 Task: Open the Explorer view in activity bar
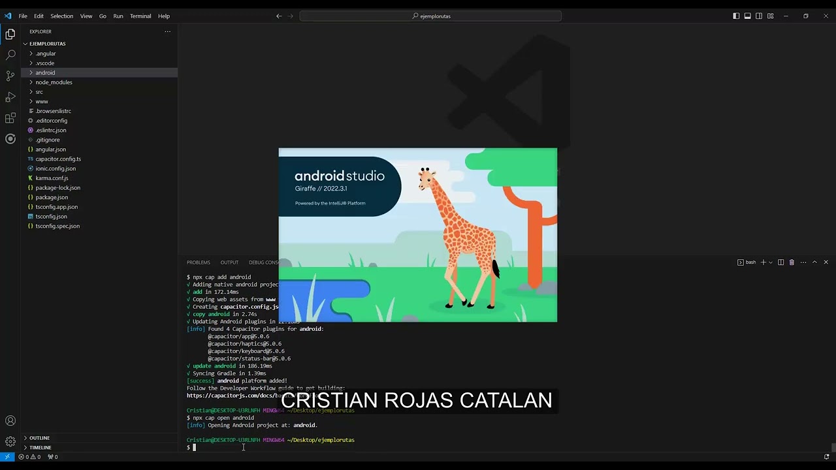coord(10,34)
